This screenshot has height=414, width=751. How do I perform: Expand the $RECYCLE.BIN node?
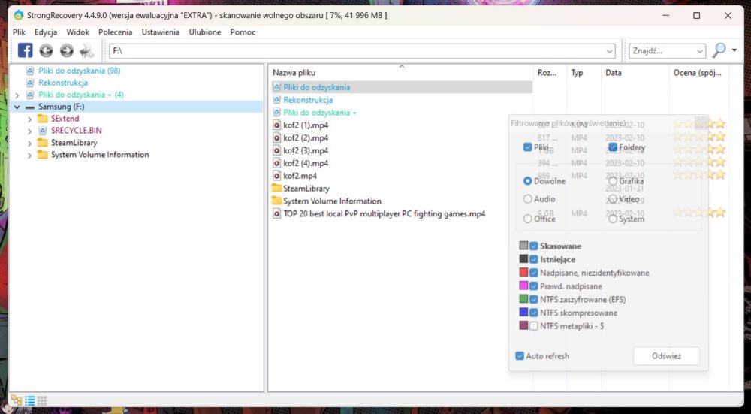pyautogui.click(x=30, y=131)
